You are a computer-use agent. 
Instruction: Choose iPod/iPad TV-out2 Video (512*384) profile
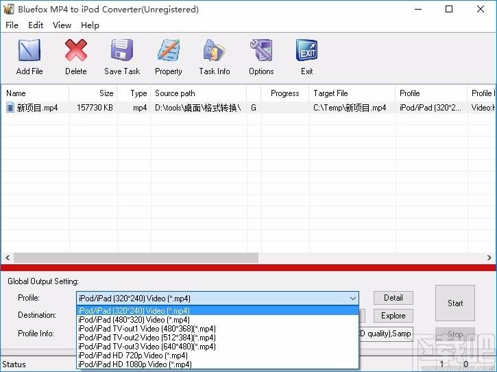217,337
